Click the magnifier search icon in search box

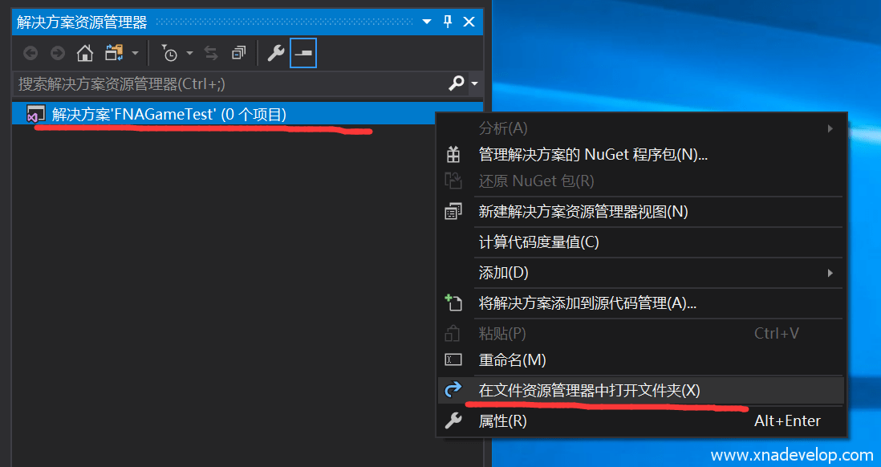pos(456,83)
